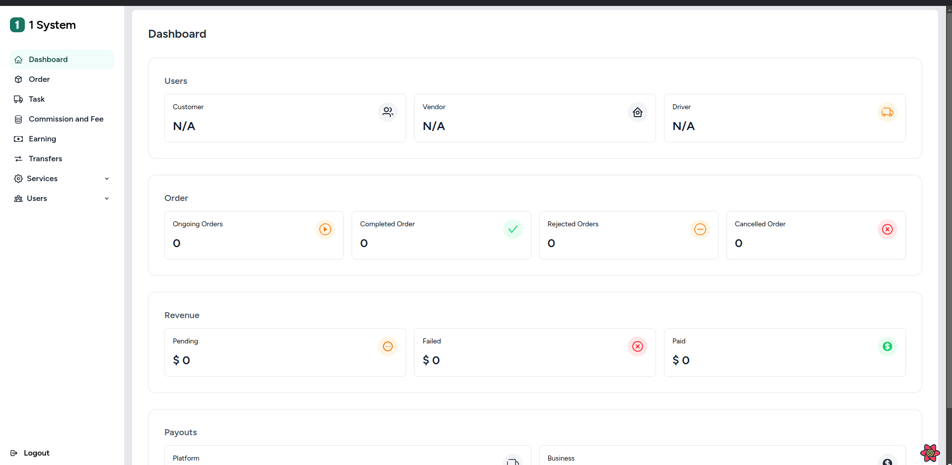This screenshot has height=465, width=952.
Task: Click the Ongoing Orders play icon
Action: click(x=325, y=229)
